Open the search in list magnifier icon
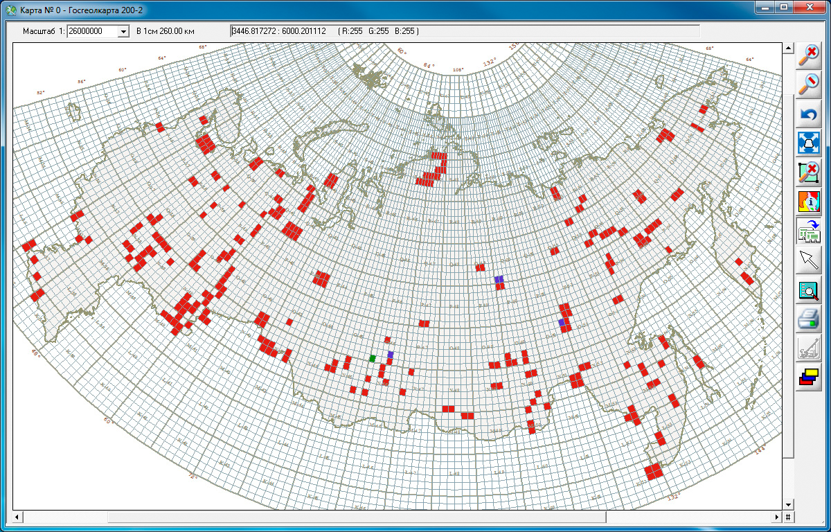This screenshot has height=532, width=831. [808, 290]
